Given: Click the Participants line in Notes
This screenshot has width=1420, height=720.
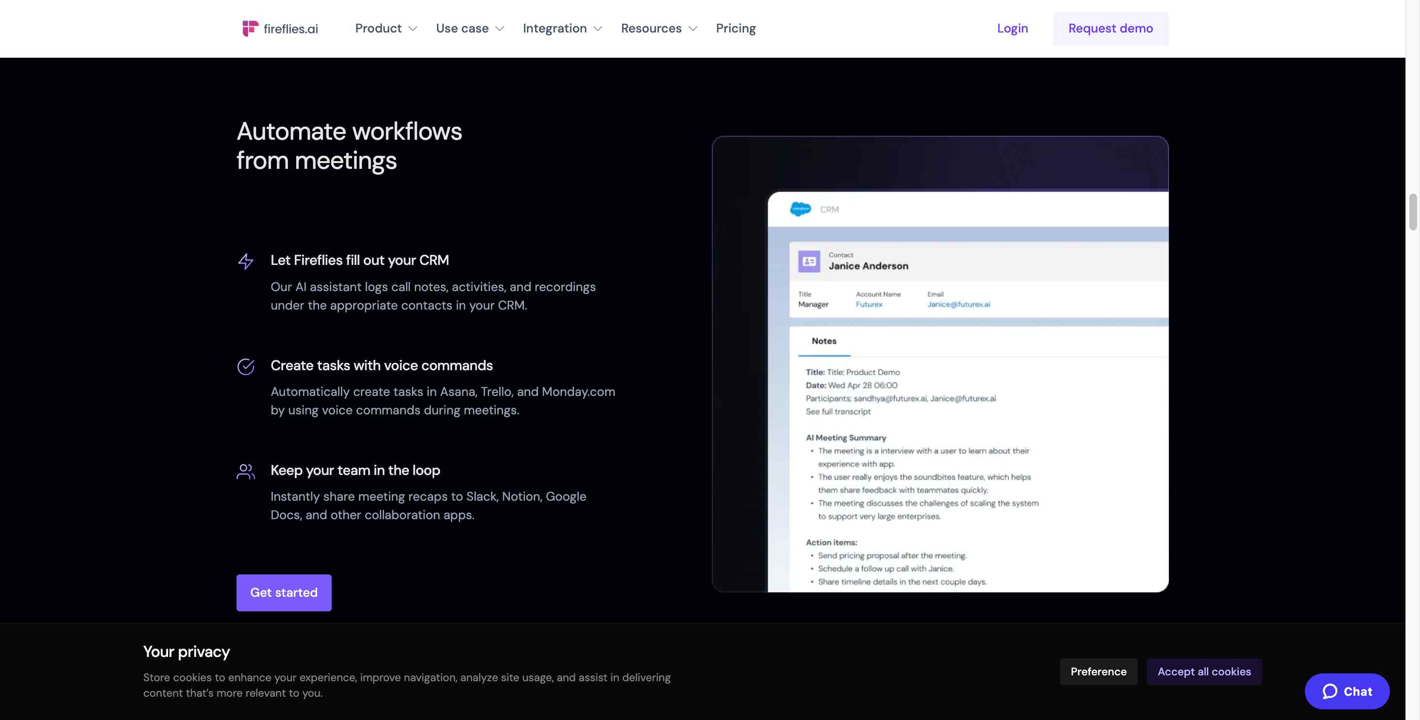Looking at the screenshot, I should click(x=901, y=398).
